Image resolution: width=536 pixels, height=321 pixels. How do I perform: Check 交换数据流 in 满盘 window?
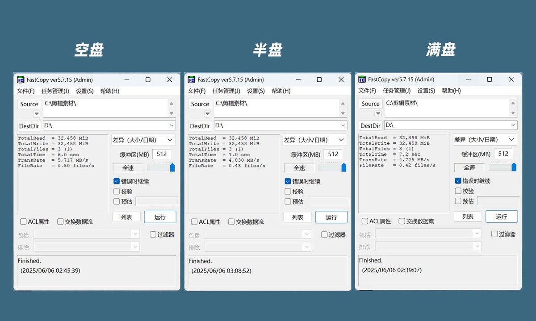402,221
